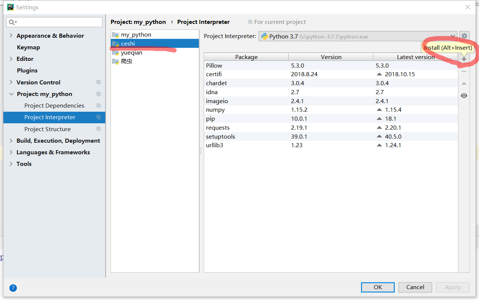Close the Settings dialog
Screen dimensions: 479x300
click(468, 7)
